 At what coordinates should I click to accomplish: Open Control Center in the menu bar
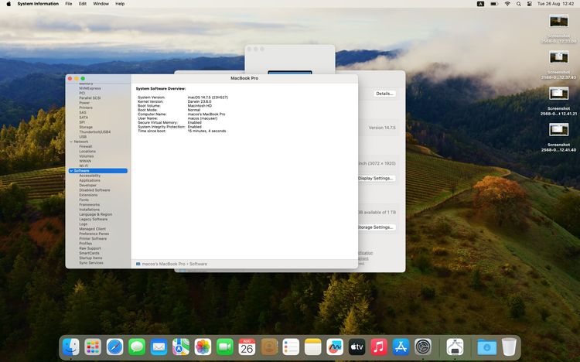click(x=530, y=4)
